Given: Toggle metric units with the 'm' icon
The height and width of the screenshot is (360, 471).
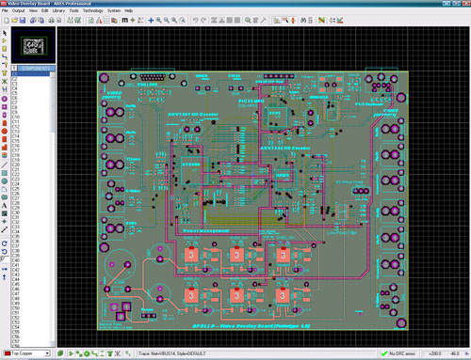Looking at the screenshot, I should coord(124,20).
